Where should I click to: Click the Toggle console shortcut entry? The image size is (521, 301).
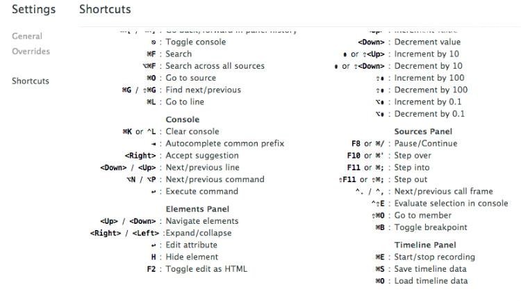(192, 42)
